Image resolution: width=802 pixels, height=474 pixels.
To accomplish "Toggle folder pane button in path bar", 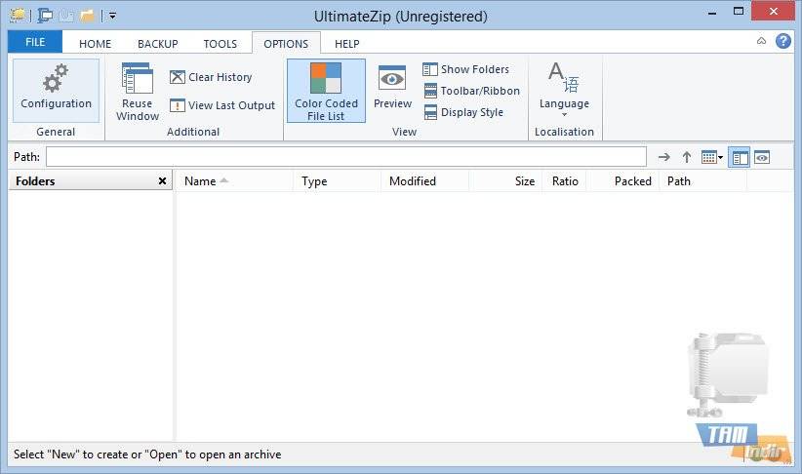I will [739, 157].
